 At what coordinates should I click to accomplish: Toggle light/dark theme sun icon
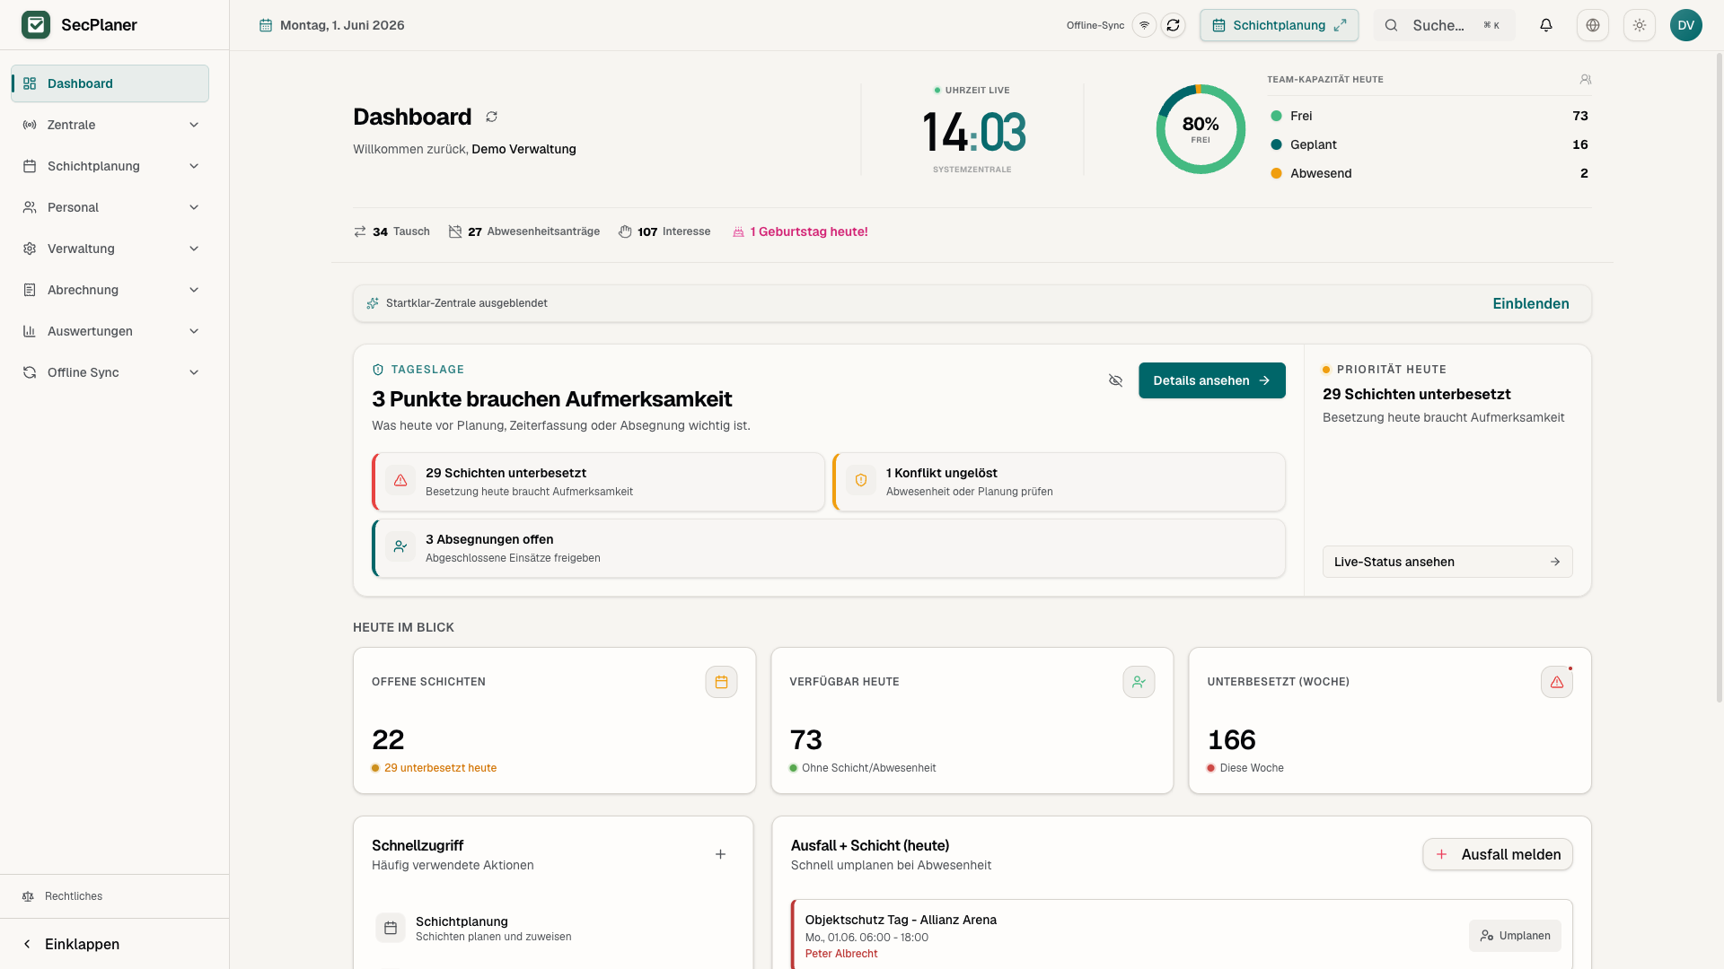(x=1640, y=25)
